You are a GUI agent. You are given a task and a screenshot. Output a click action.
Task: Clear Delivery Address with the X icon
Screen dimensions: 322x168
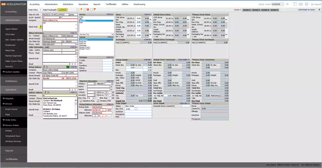[48, 92]
